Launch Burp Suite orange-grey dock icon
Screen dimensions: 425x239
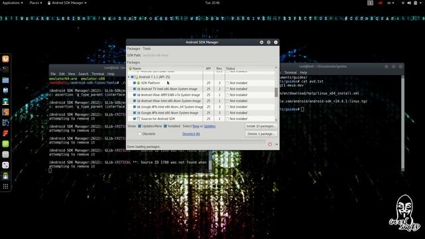5,112
